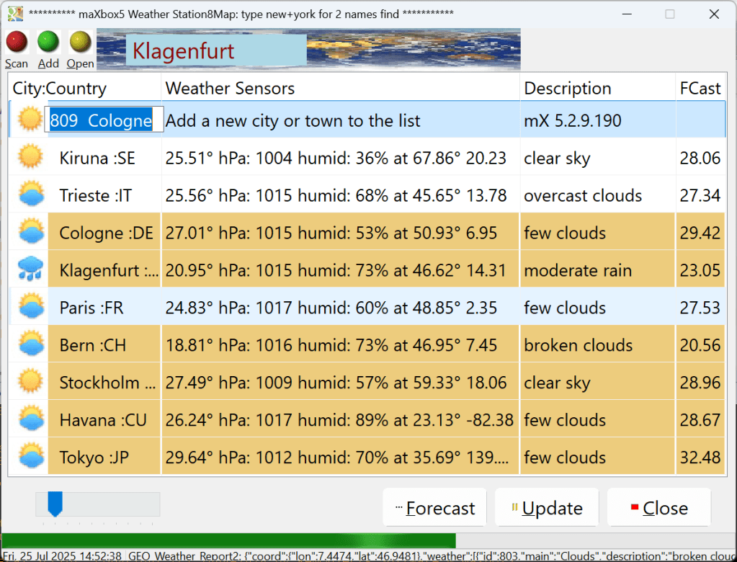
Task: Select the Havana :CU list entry
Action: (x=103, y=420)
